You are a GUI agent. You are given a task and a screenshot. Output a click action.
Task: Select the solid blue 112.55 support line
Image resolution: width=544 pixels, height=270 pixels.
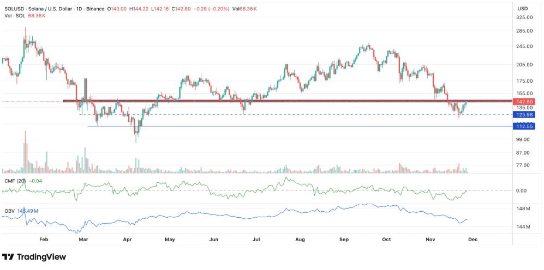click(273, 126)
